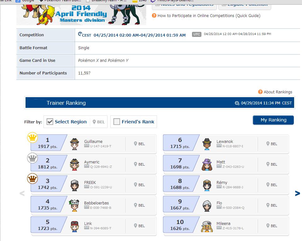Open the TwitchPlaysPokemon bookmark
302x241 pixels.
pos(172,1)
